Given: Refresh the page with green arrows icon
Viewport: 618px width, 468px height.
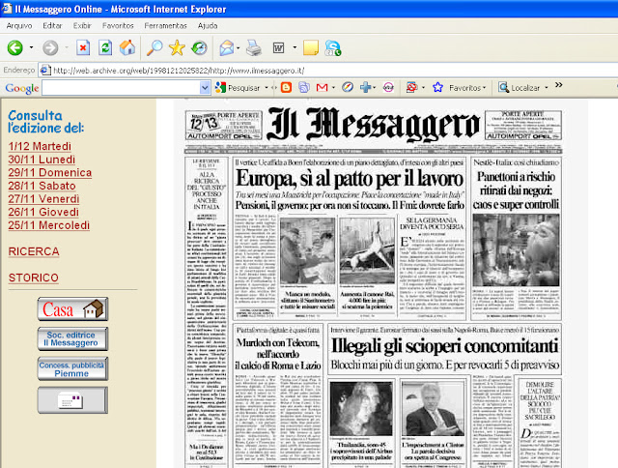Looking at the screenshot, I should point(105,47).
